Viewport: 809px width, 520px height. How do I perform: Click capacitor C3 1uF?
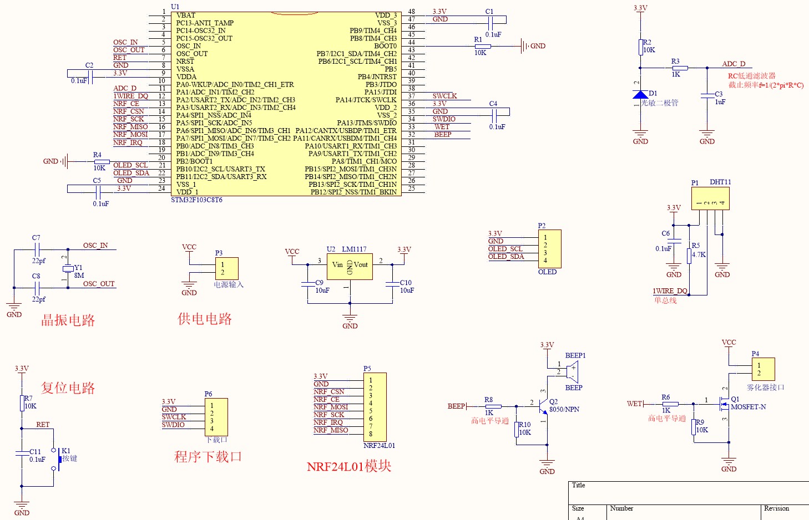(x=707, y=95)
